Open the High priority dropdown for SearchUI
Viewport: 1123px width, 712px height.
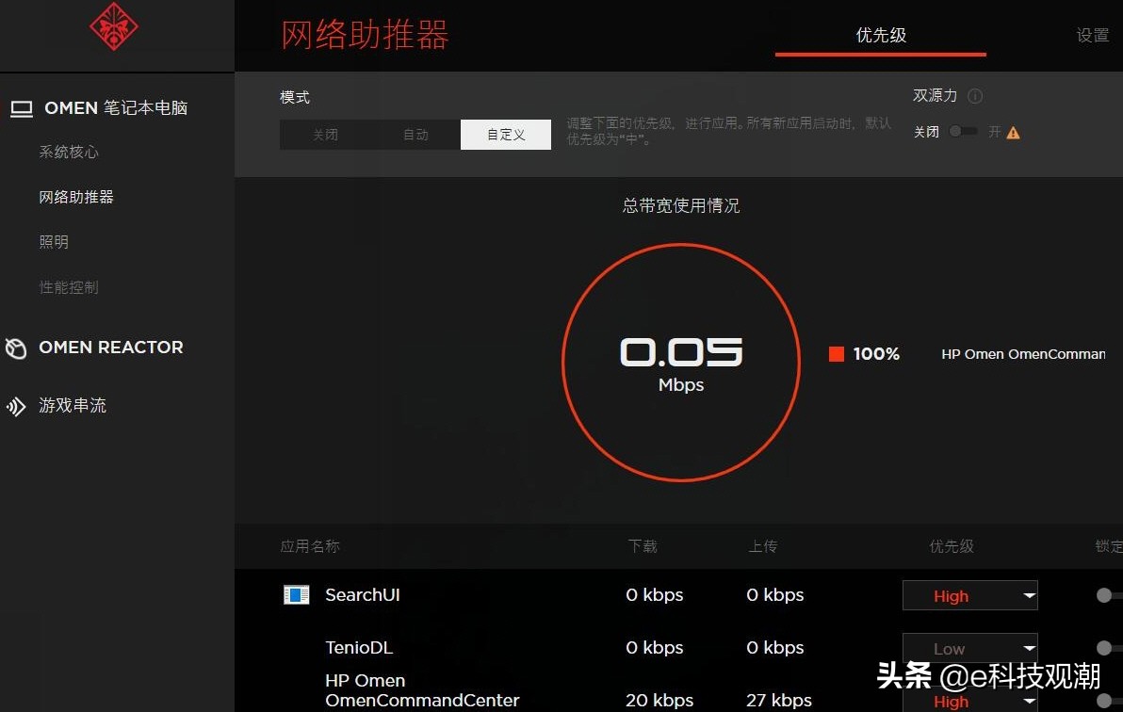[x=969, y=595]
